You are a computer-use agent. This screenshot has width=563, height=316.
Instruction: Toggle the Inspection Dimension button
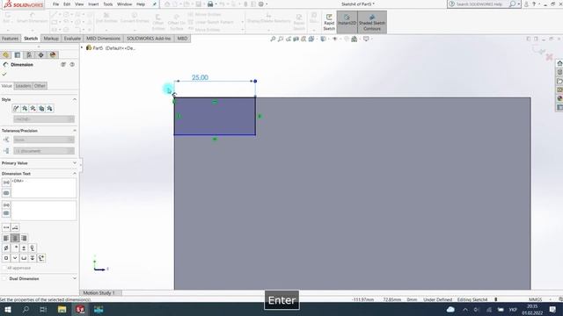pyautogui.click(x=6, y=193)
